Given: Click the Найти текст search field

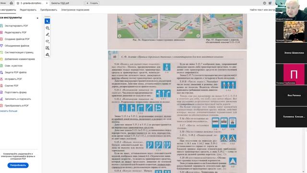Looking at the screenshot, I should point(262,10).
